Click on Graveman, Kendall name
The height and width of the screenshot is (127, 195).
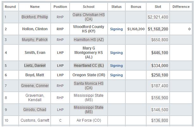coord(35,98)
